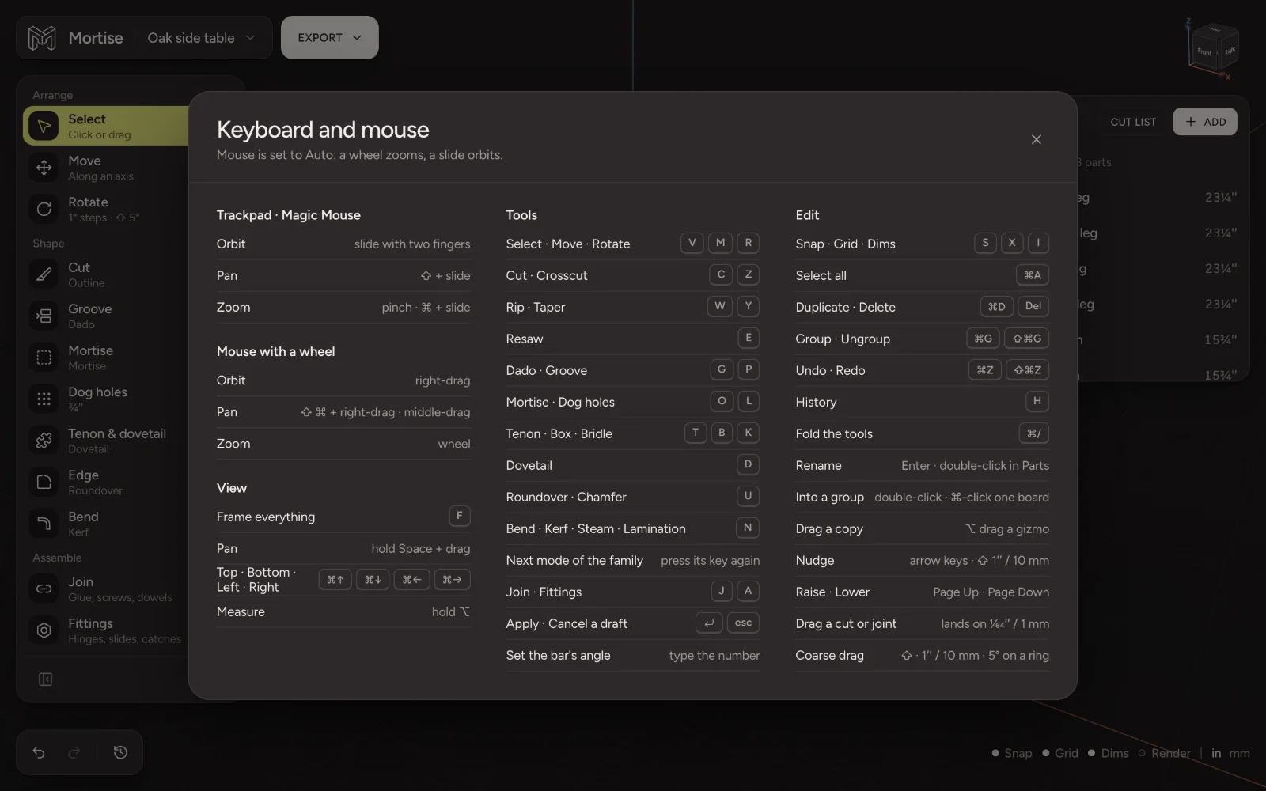Click the Del key badge
1266x791 pixels.
click(1033, 306)
